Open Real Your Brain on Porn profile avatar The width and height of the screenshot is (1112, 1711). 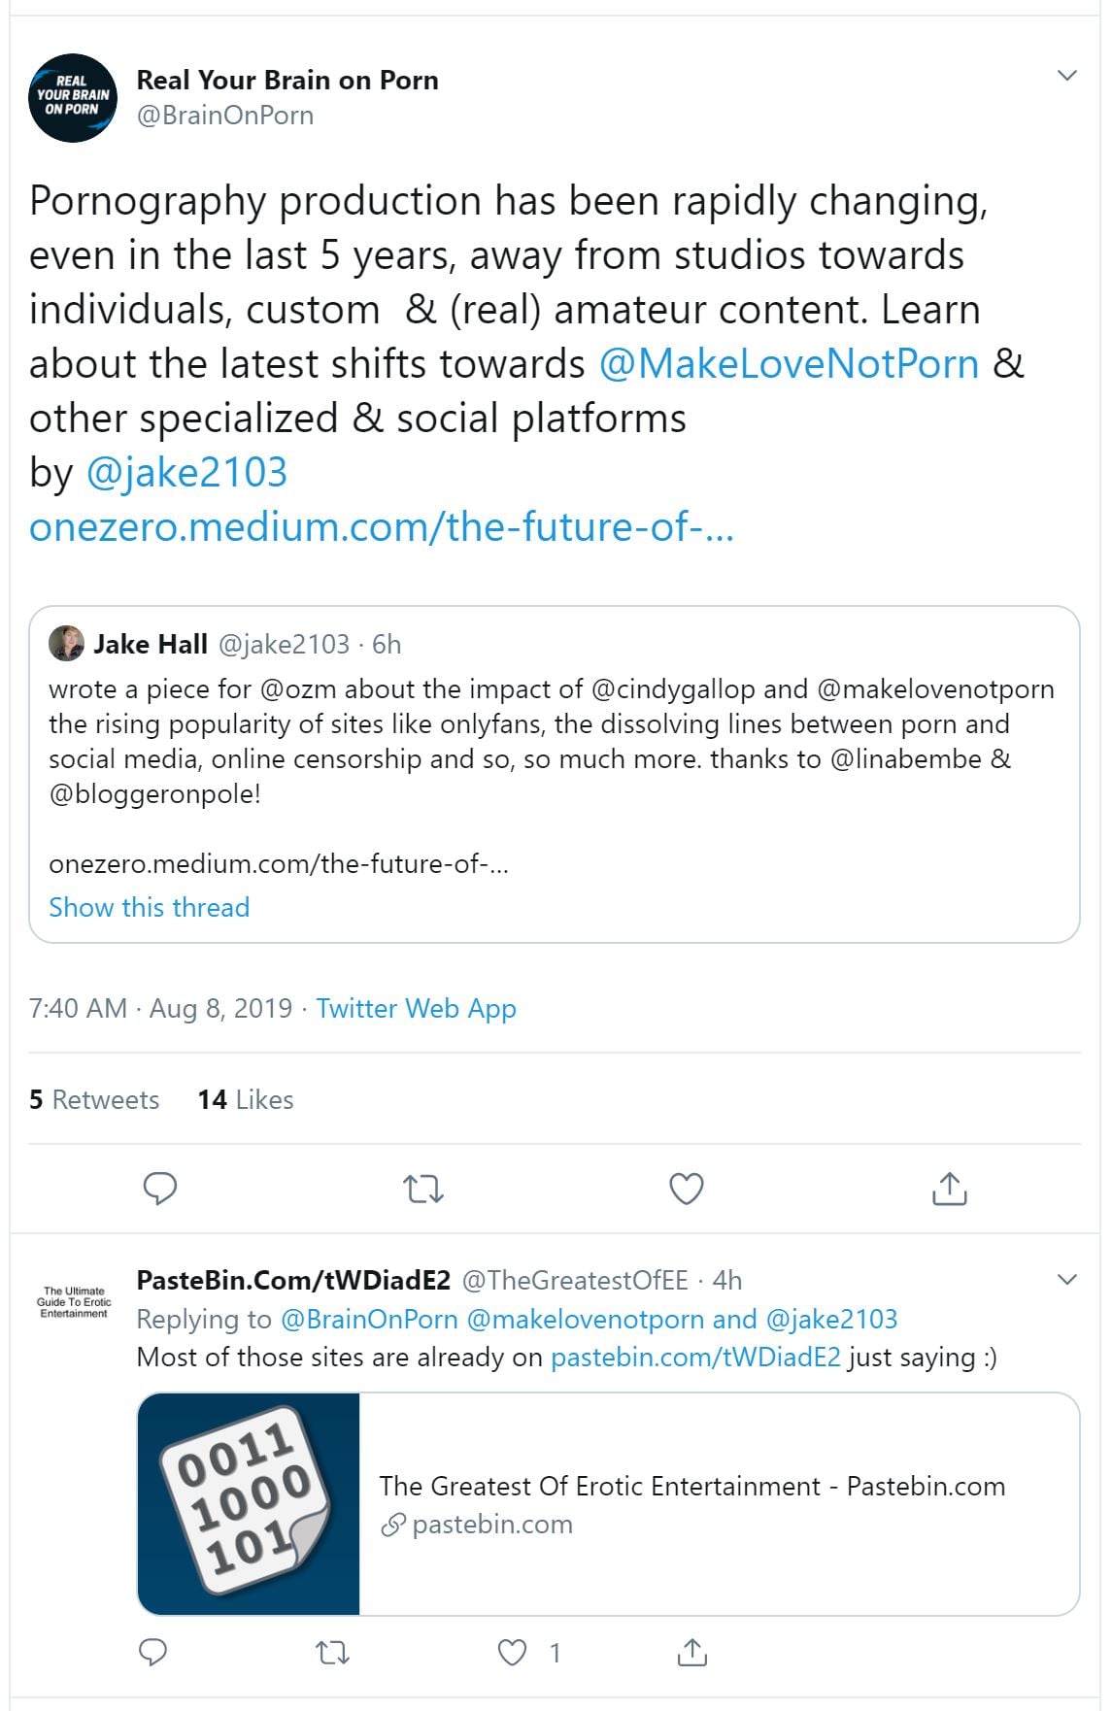point(73,97)
